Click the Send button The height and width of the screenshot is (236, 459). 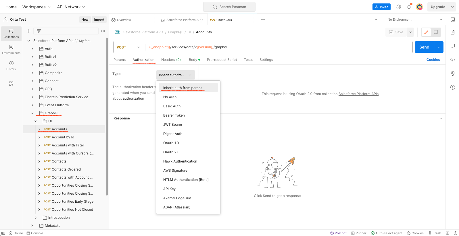click(424, 47)
